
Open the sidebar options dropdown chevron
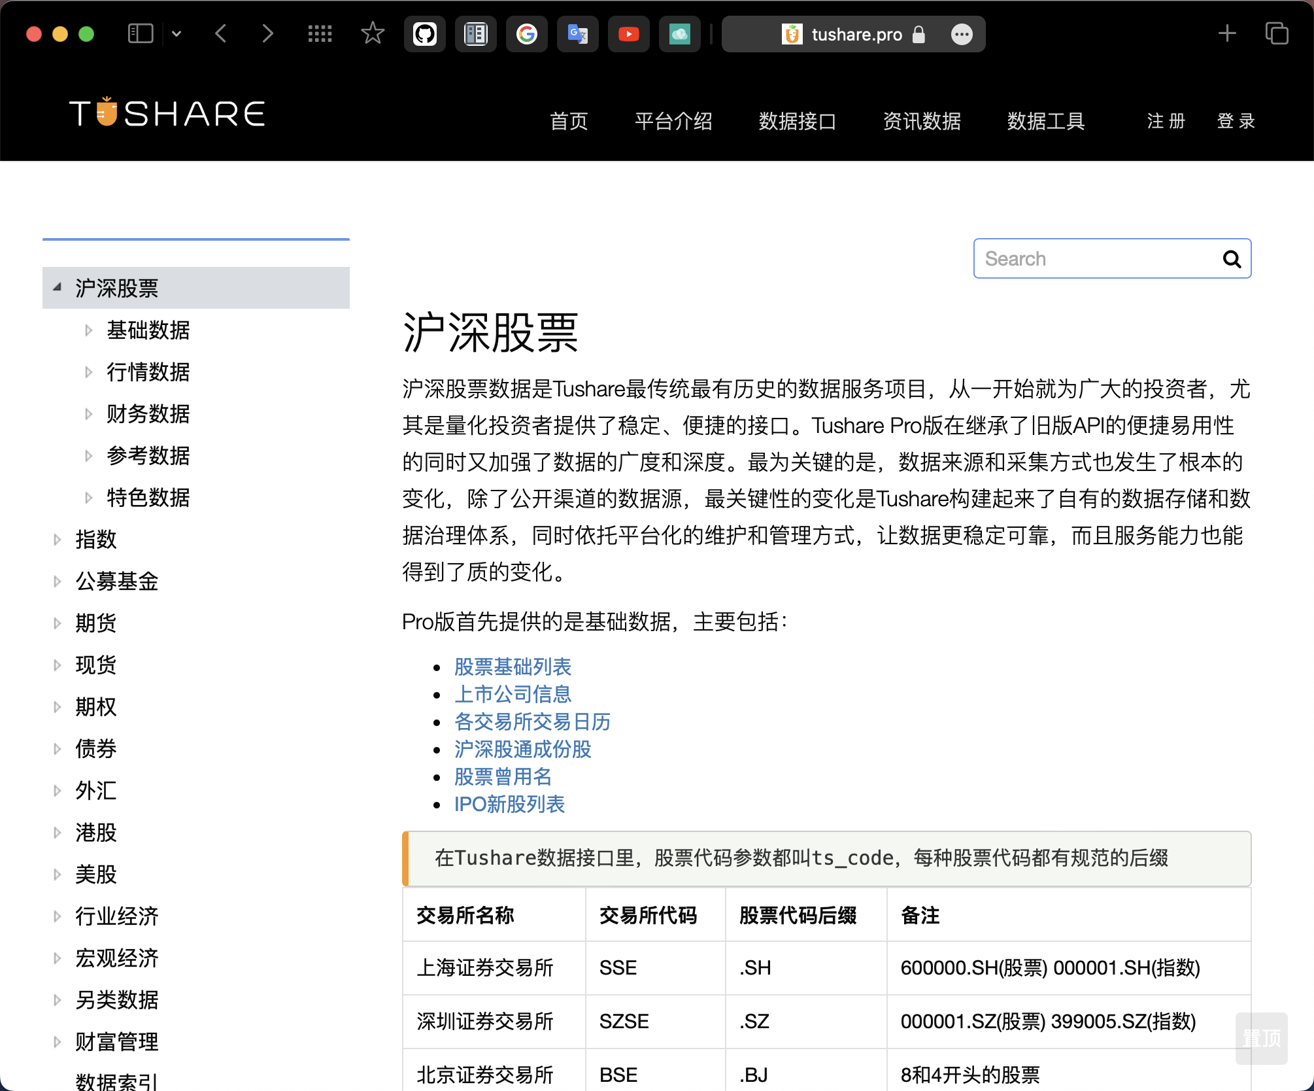(x=177, y=33)
